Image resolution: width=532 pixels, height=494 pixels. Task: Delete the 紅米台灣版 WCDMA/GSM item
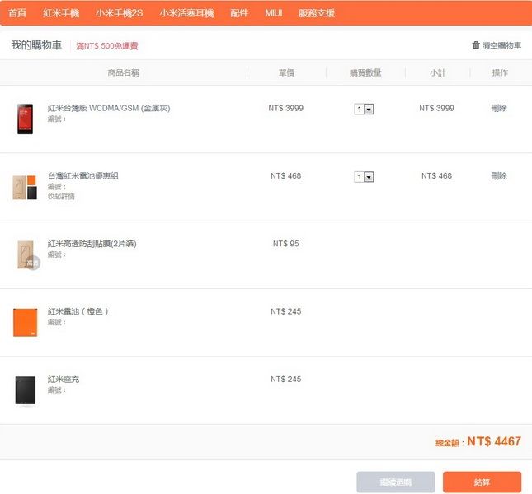coord(499,108)
